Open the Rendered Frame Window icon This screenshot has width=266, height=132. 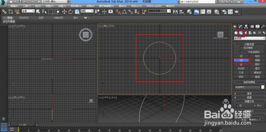pos(230,12)
